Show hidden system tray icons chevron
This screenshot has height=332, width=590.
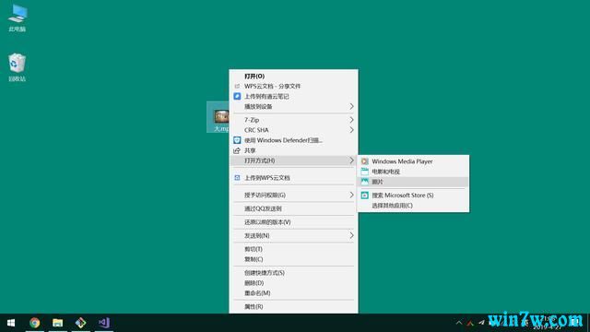coord(459,323)
